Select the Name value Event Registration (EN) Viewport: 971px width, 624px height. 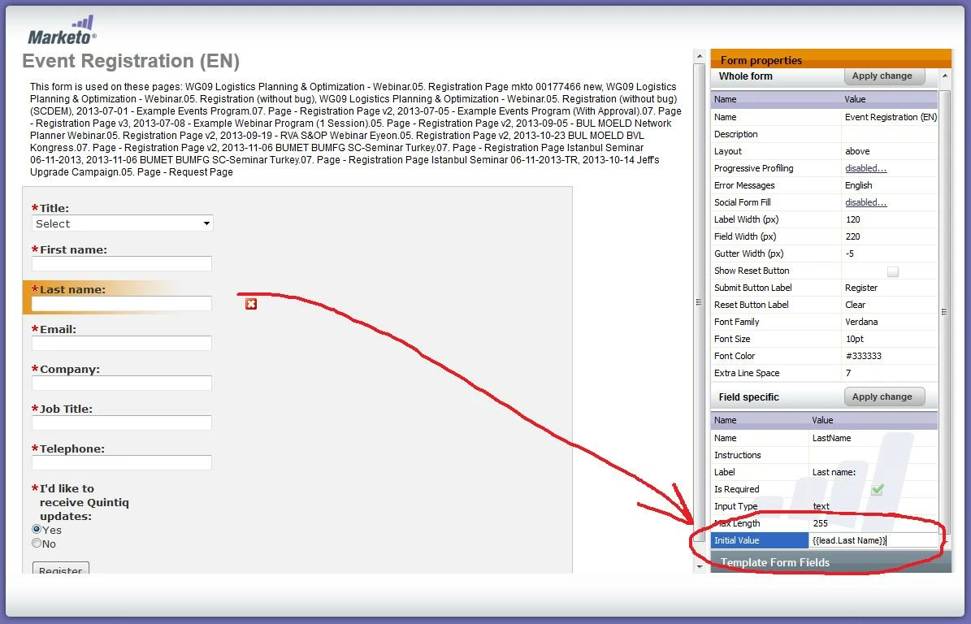coord(891,117)
